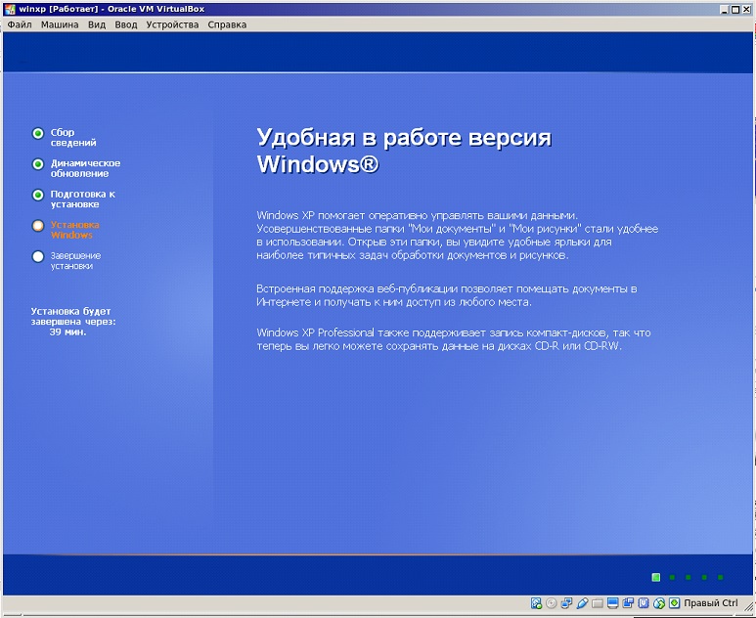Select the 'Динамическое обновление' step indicator
Viewport: 756px width, 618px height.
click(x=38, y=164)
